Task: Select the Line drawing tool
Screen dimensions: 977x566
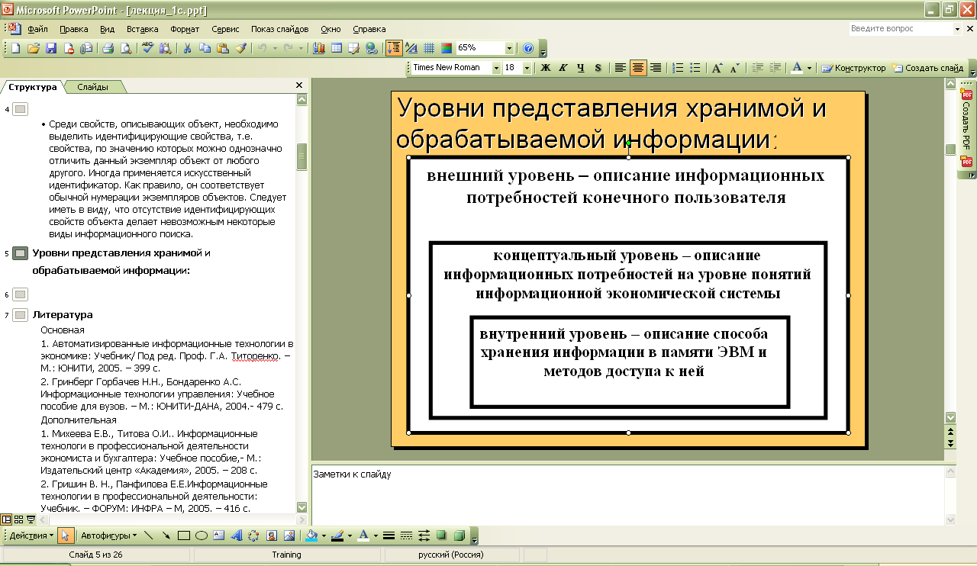Action: coord(149,535)
